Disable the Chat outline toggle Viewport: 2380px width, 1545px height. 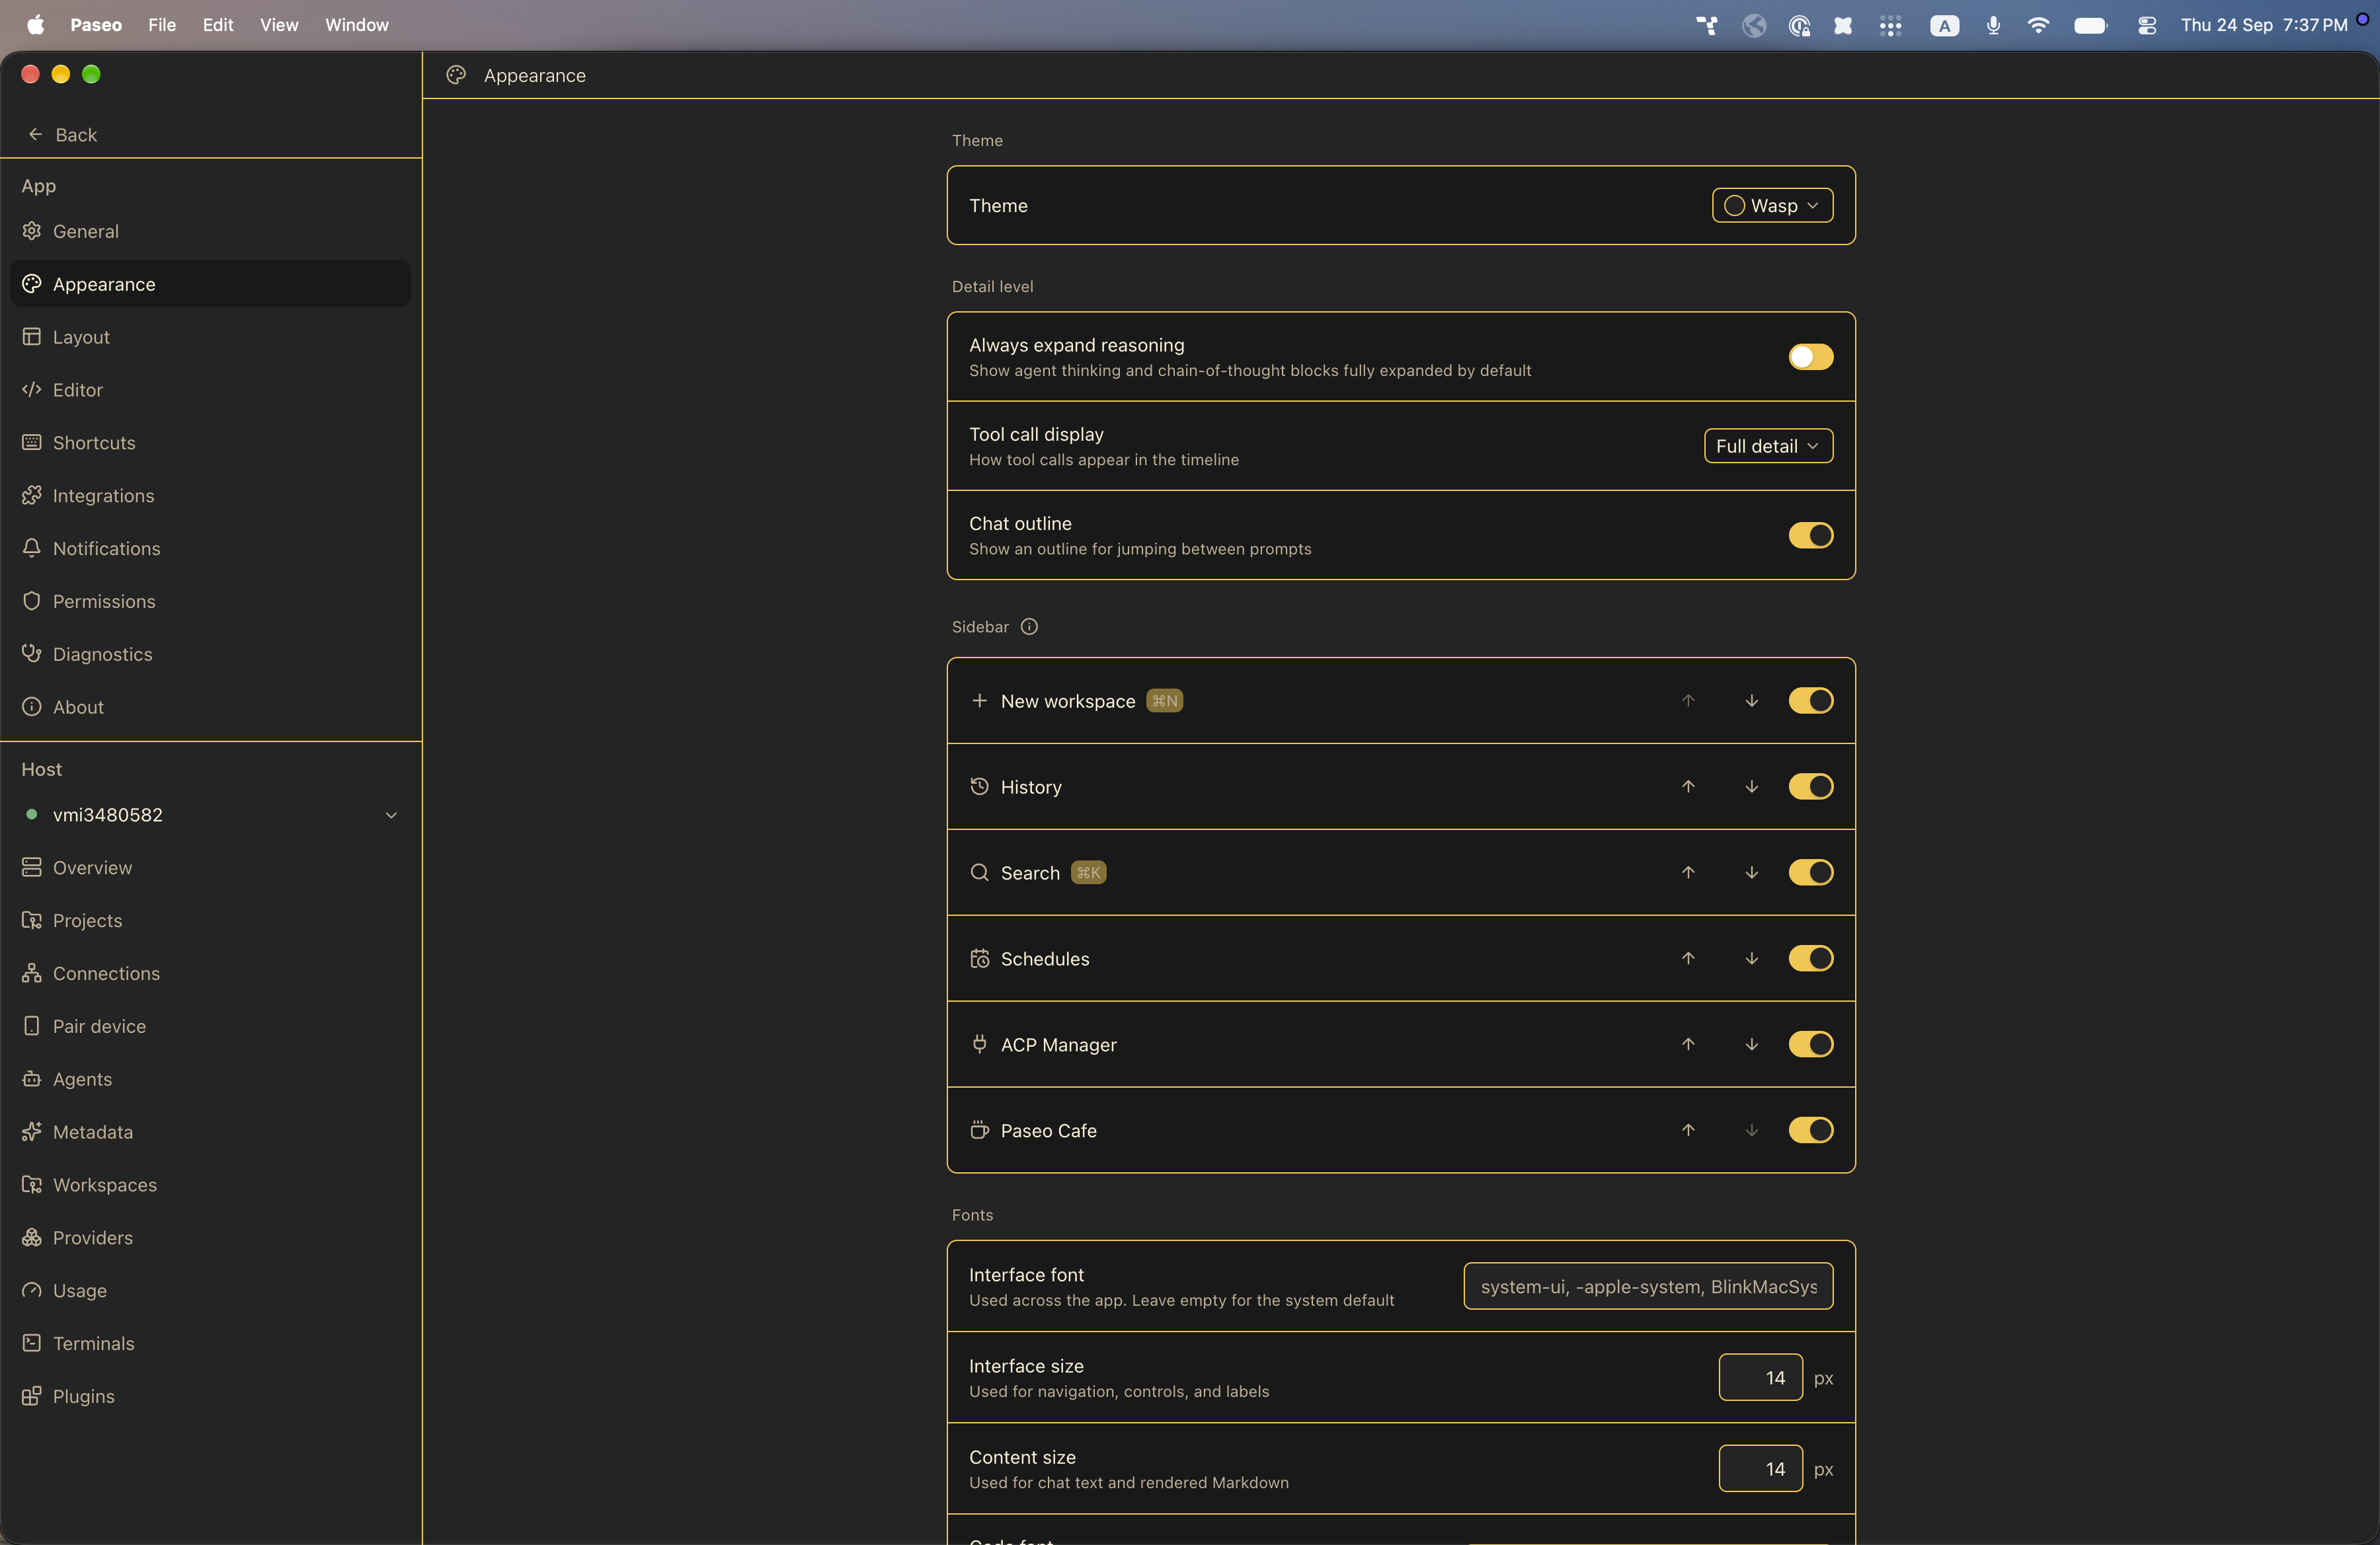(1810, 536)
